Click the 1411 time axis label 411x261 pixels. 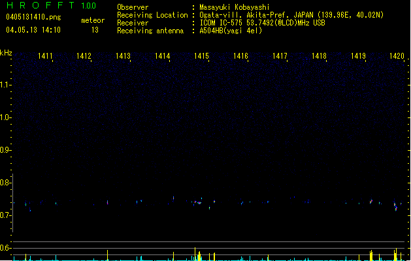click(45, 56)
